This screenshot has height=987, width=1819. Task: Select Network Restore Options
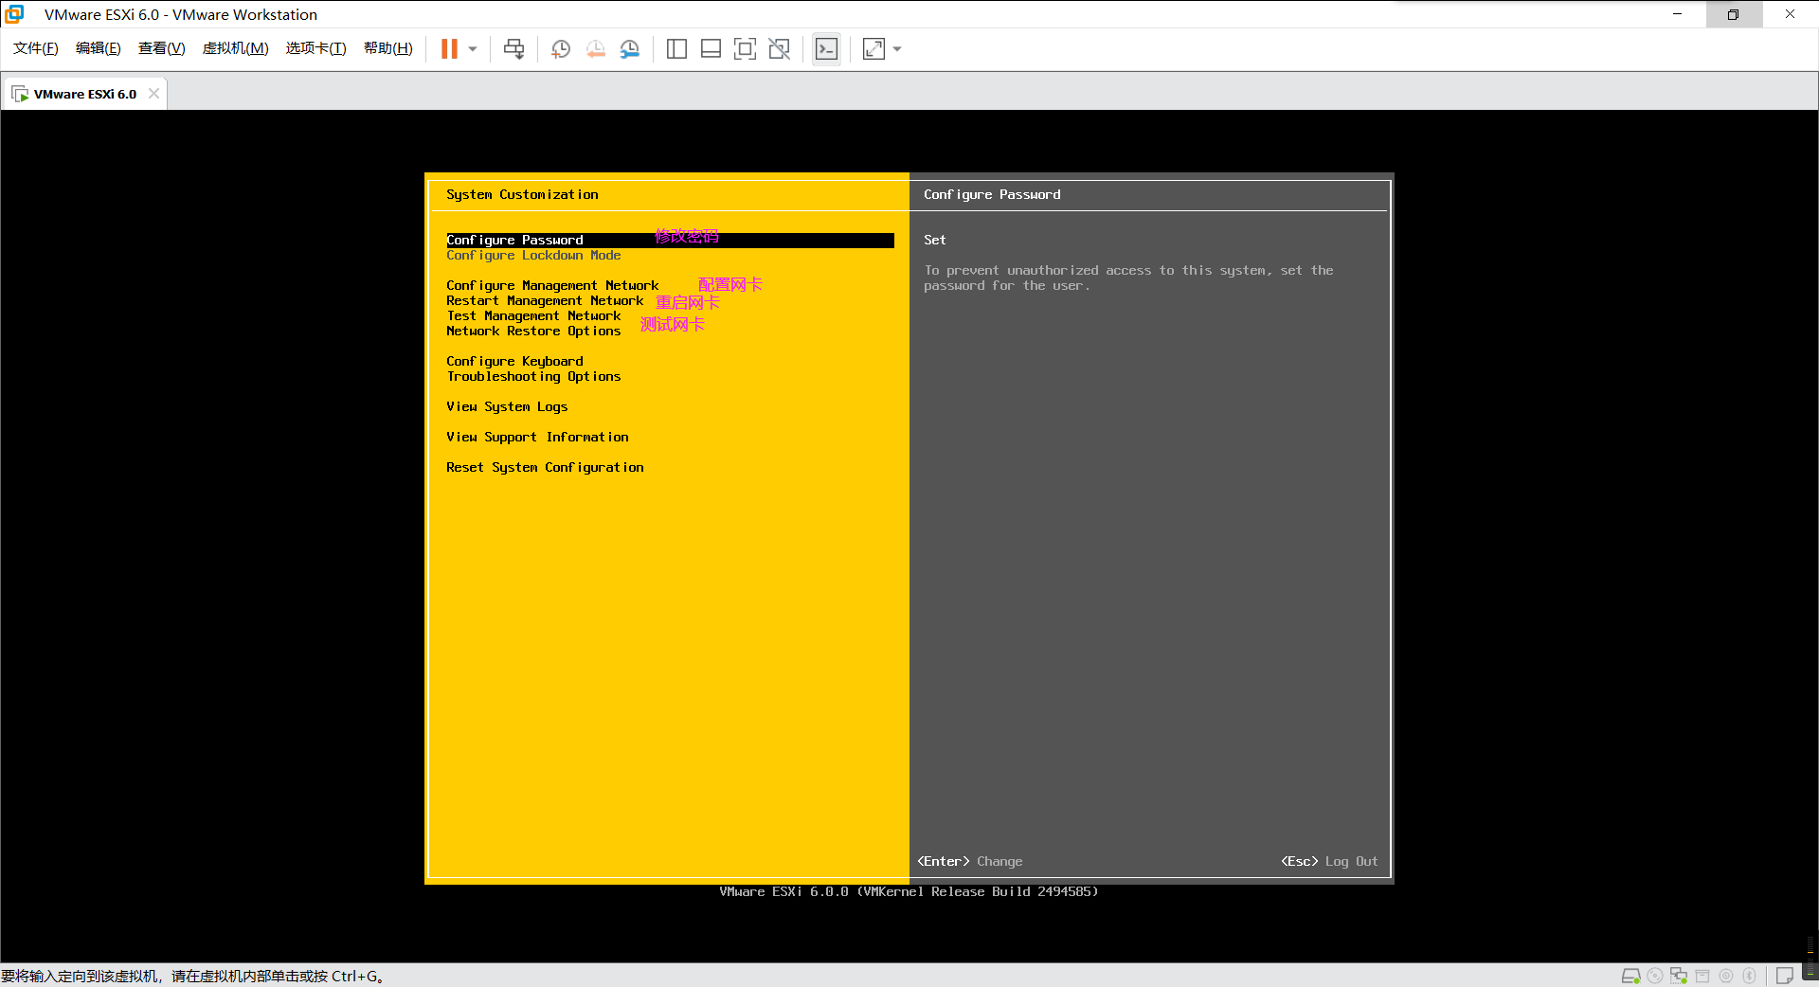pos(533,332)
